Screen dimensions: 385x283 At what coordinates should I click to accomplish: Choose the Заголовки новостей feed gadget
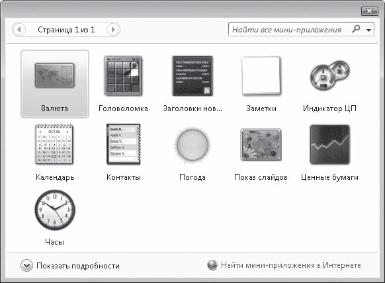[x=192, y=76]
